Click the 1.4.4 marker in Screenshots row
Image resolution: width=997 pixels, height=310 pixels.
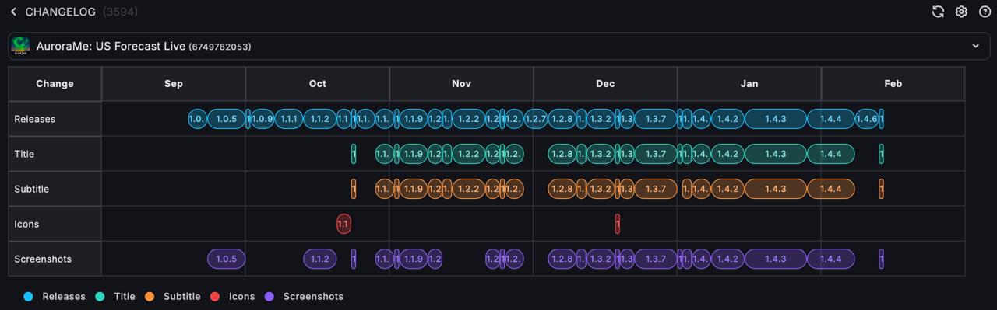click(x=831, y=259)
